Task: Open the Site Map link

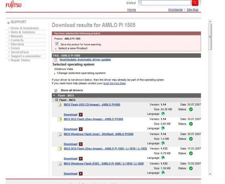Action: pyautogui.click(x=193, y=10)
